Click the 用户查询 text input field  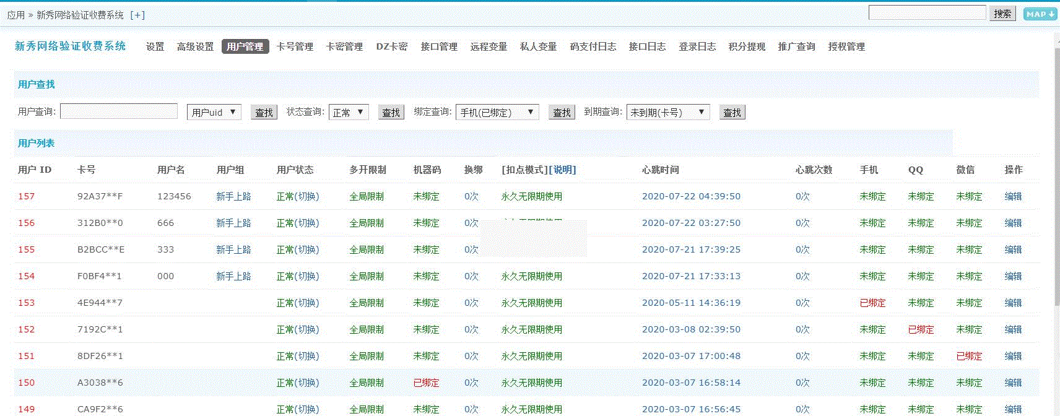(x=119, y=111)
